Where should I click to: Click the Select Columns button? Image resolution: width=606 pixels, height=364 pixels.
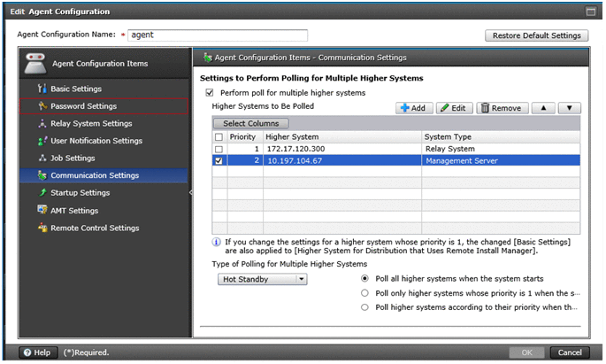point(250,123)
